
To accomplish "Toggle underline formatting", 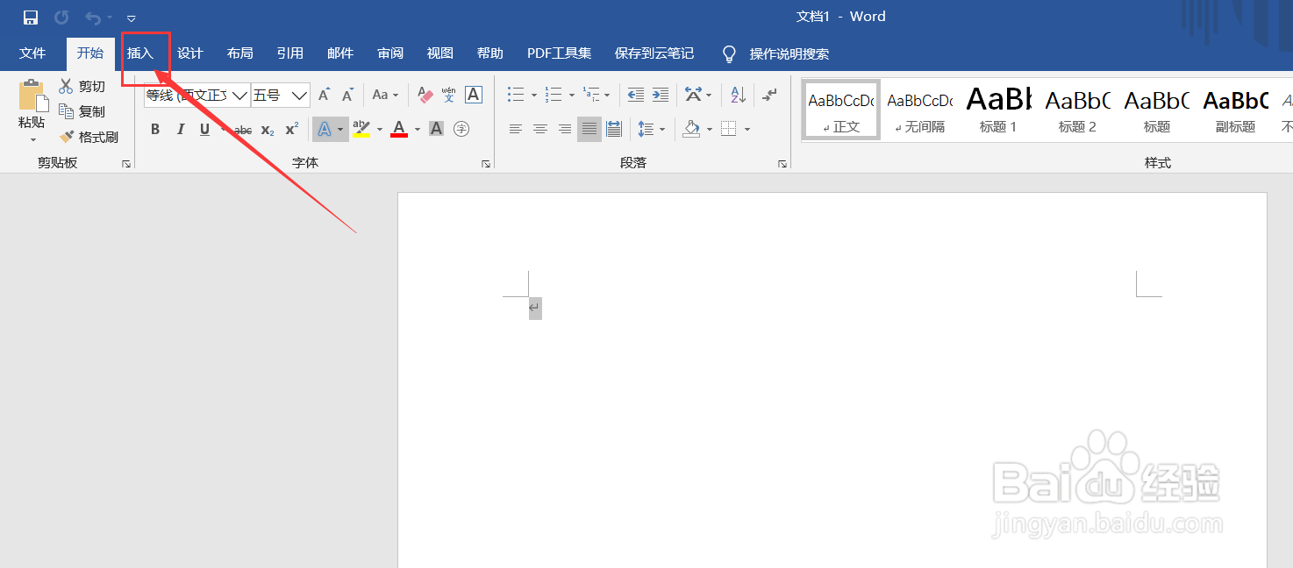I will (x=204, y=130).
